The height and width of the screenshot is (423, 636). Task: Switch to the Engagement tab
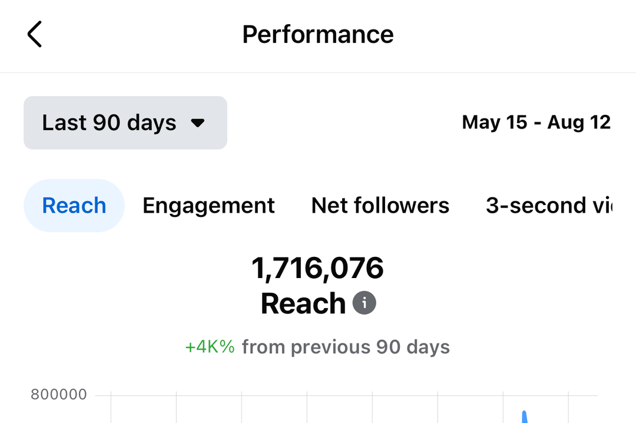208,206
